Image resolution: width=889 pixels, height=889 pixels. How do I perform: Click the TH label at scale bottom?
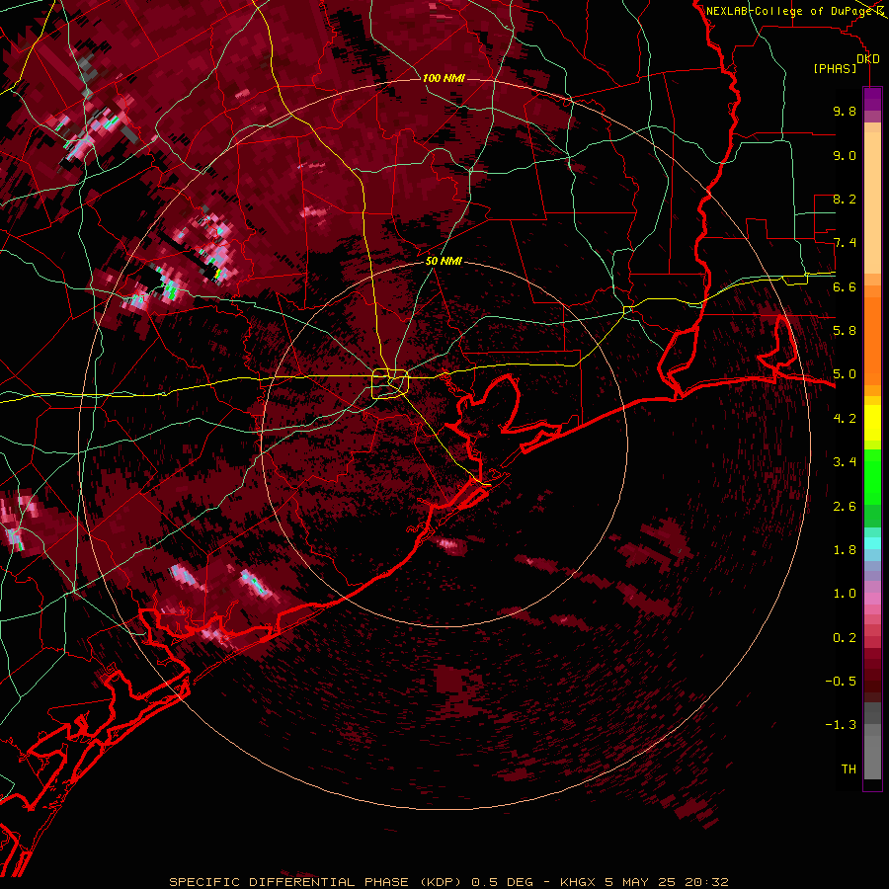849,769
